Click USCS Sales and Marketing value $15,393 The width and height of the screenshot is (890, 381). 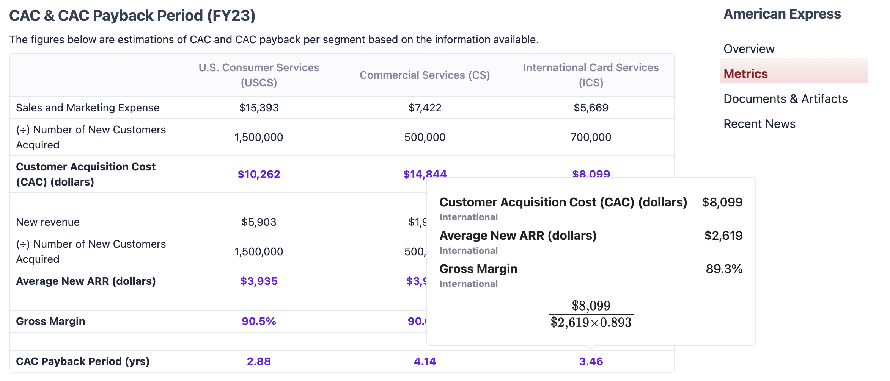(259, 108)
